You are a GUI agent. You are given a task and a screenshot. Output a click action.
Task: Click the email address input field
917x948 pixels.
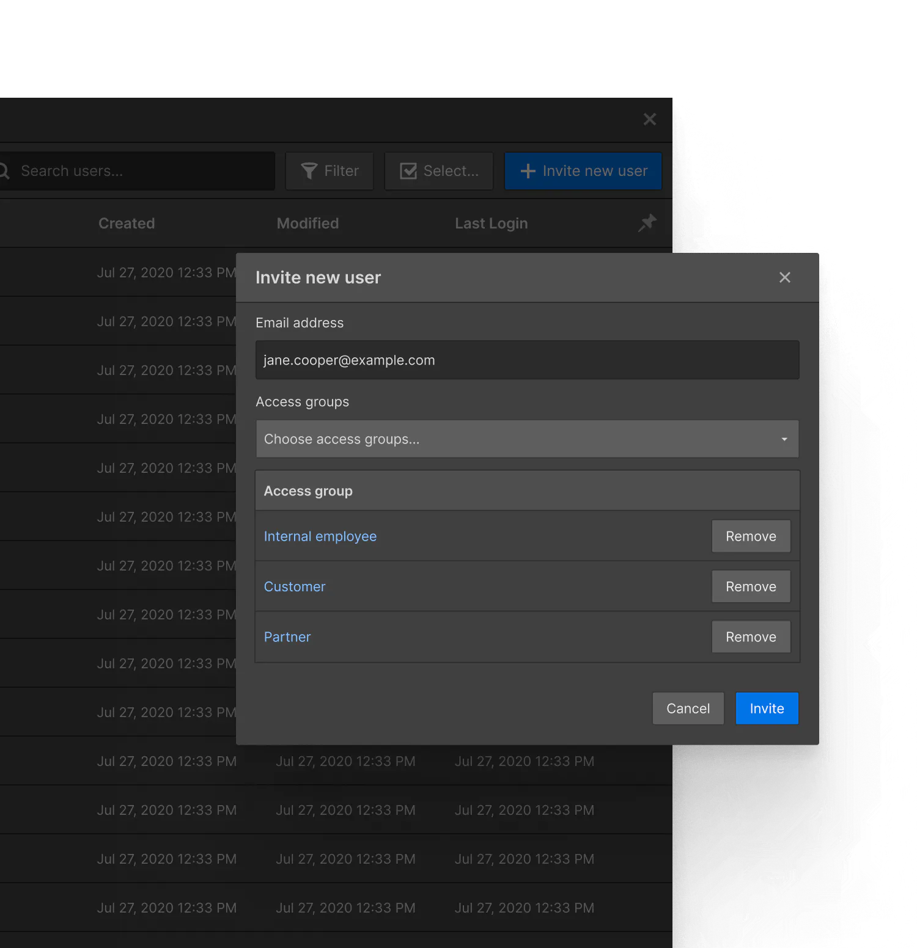click(527, 360)
